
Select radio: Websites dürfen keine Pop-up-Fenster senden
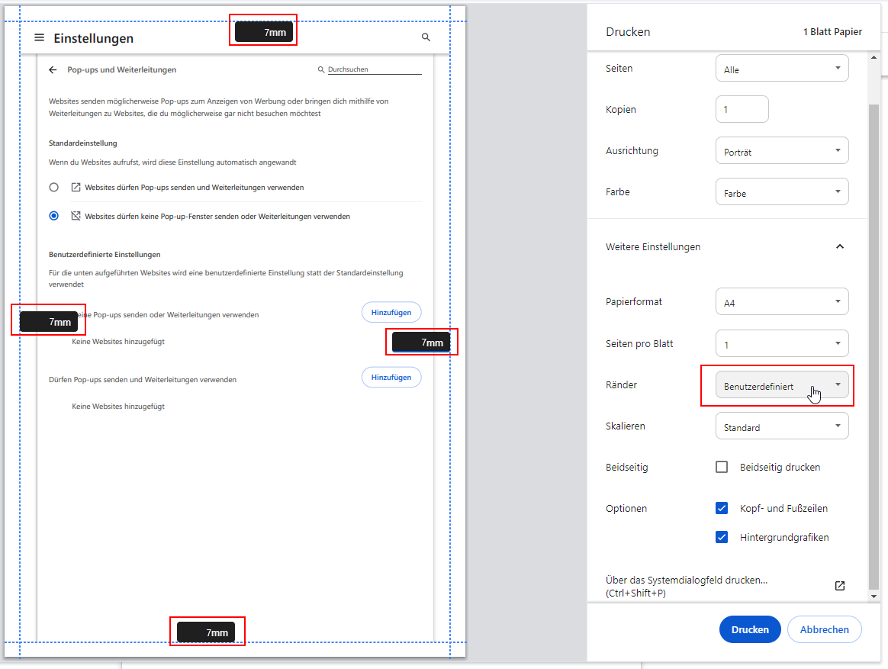(x=54, y=216)
